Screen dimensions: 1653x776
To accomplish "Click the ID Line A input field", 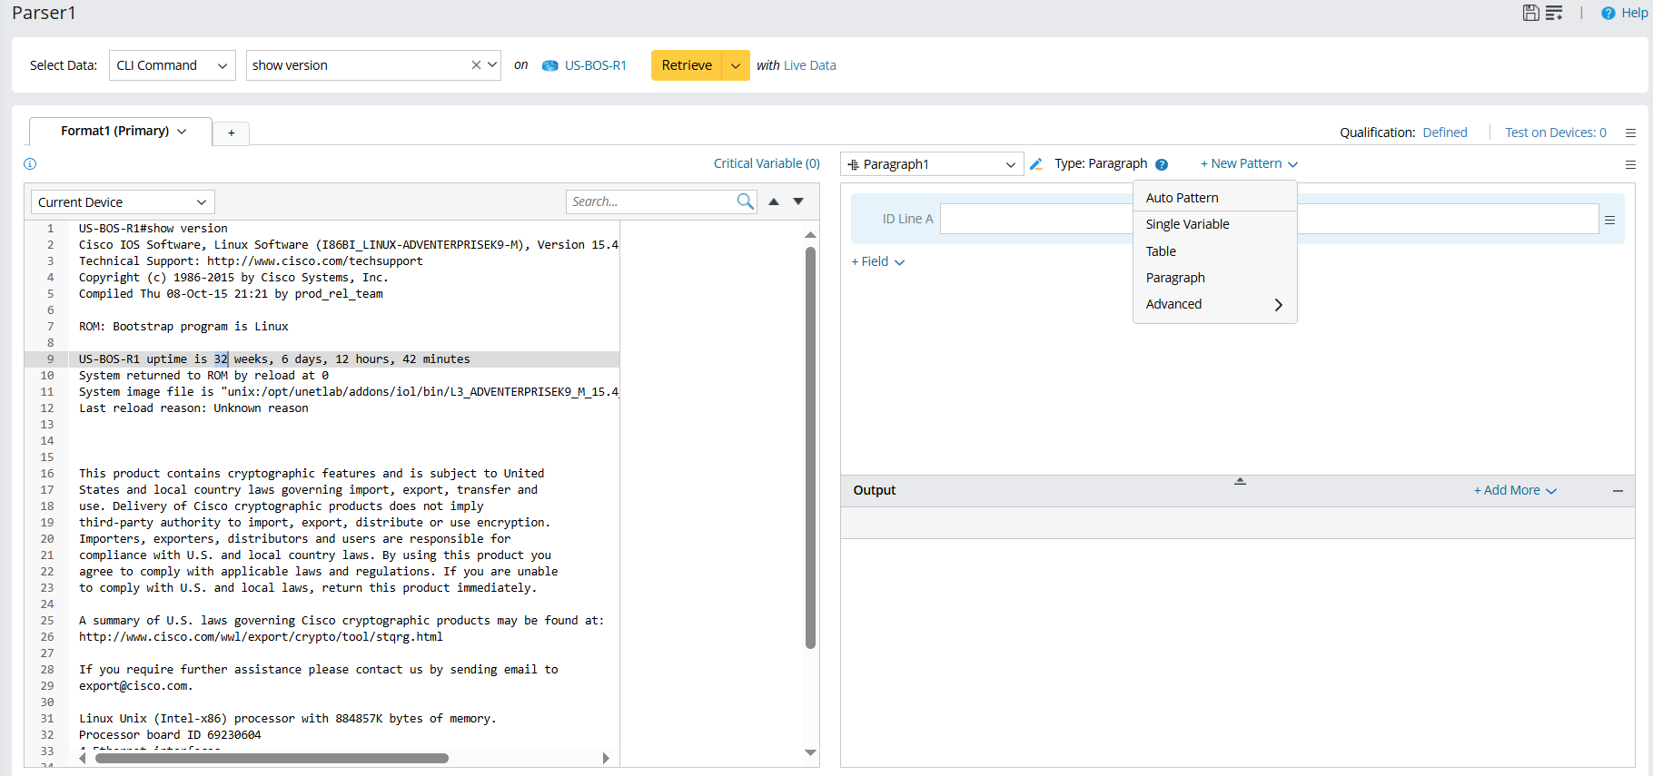I will pyautogui.click(x=1035, y=219).
